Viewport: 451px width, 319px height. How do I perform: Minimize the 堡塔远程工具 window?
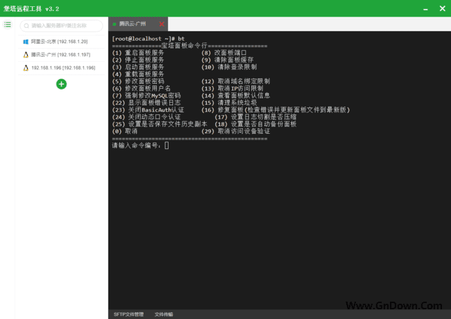click(x=425, y=9)
